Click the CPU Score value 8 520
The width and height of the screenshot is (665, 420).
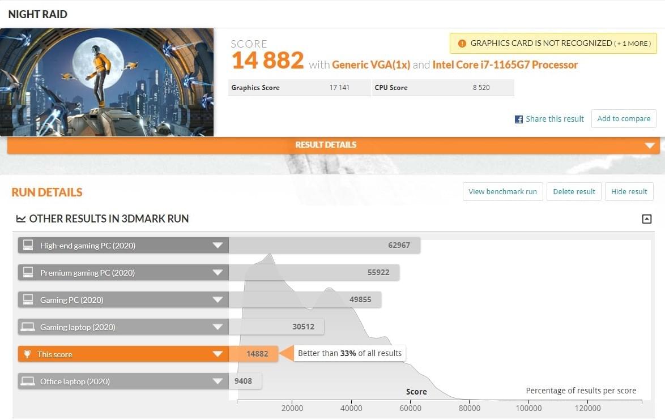click(481, 87)
